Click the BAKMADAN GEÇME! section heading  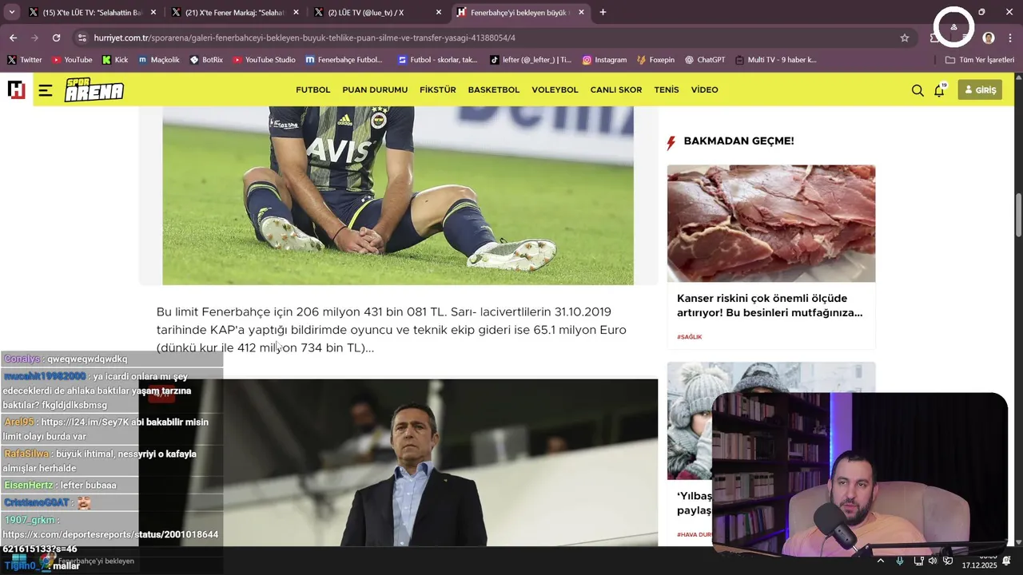tap(738, 141)
